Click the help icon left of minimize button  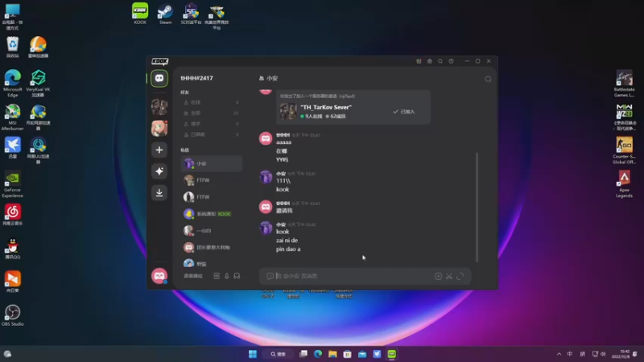(451, 61)
